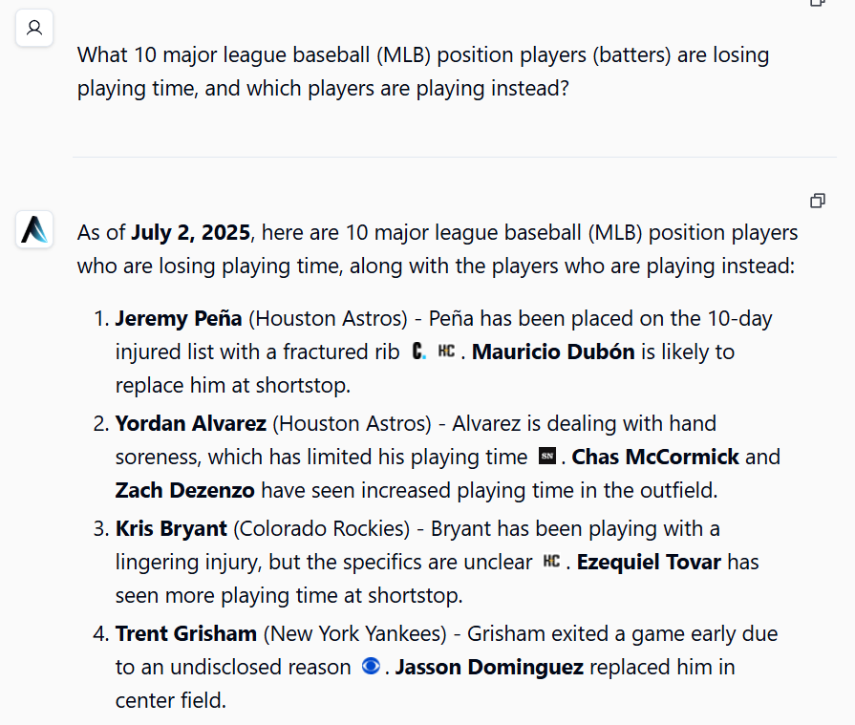Click the bold name Yordan Alvarez
Image resolution: width=855 pixels, height=725 pixels.
(x=190, y=423)
